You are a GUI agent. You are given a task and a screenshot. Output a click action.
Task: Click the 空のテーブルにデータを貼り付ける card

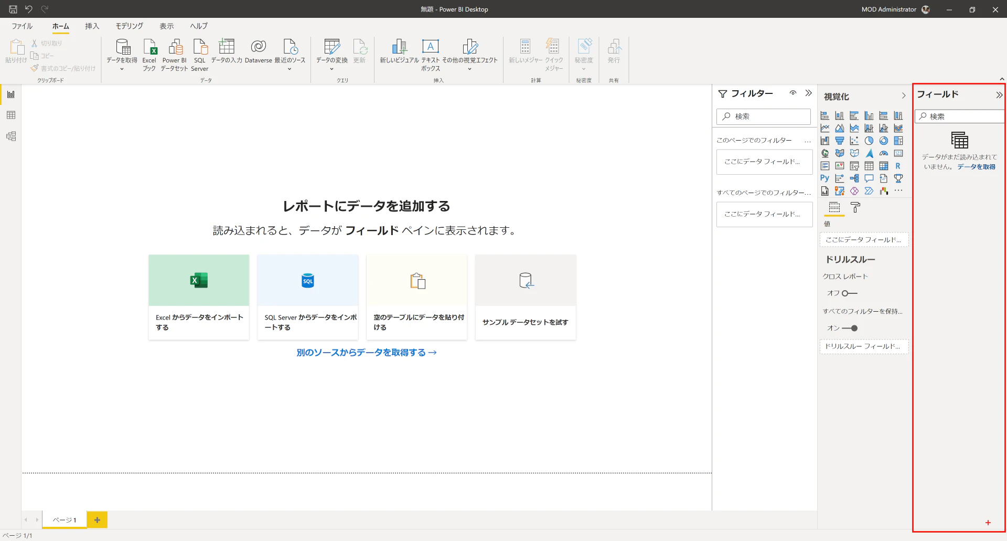pyautogui.click(x=417, y=297)
